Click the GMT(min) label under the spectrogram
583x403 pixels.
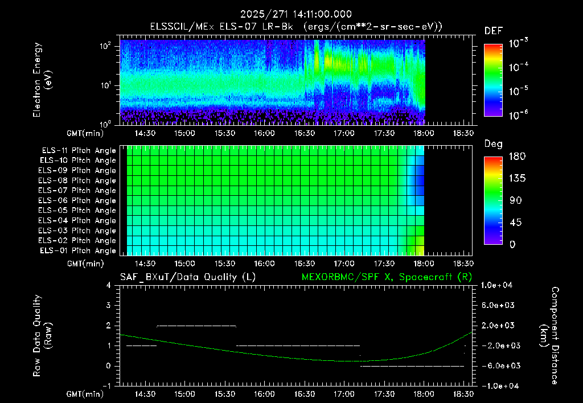click(x=85, y=133)
